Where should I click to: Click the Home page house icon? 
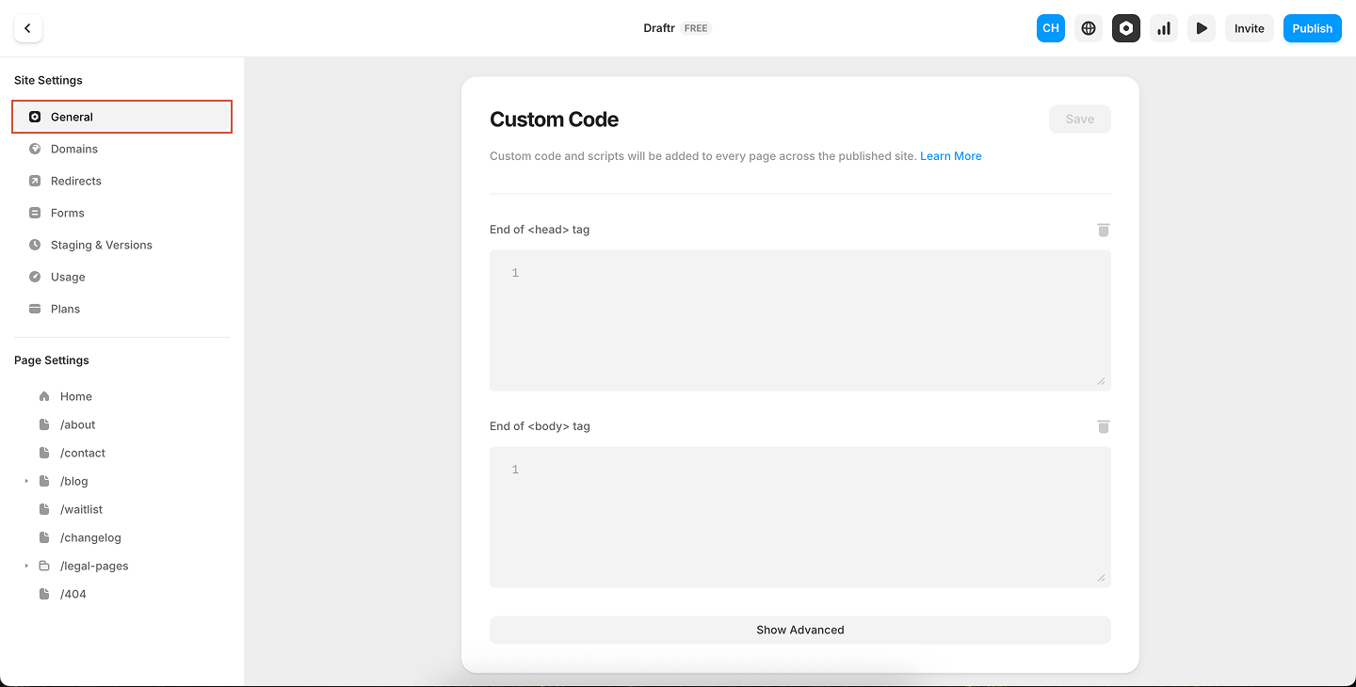(x=44, y=396)
